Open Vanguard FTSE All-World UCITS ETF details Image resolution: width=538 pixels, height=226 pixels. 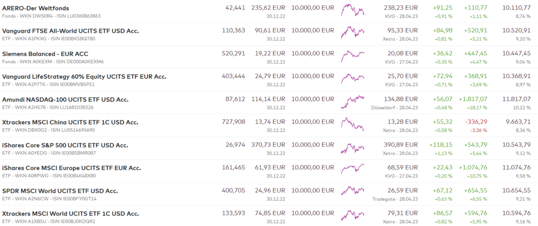[70, 31]
